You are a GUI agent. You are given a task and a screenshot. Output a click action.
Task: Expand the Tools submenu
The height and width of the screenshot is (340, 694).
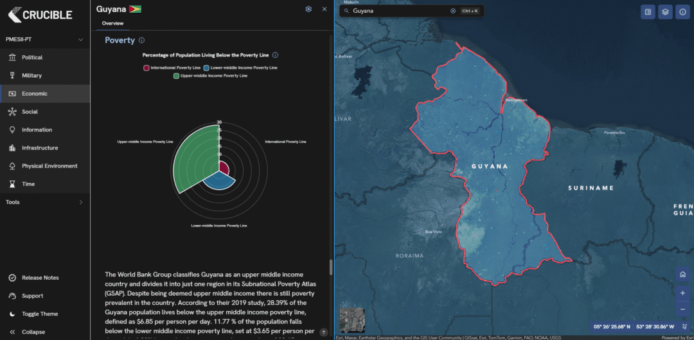(x=80, y=202)
